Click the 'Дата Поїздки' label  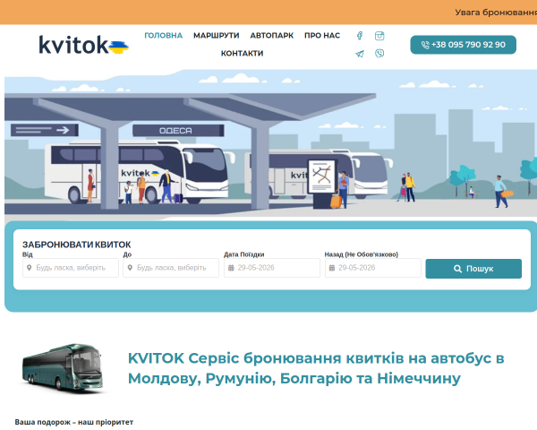pos(243,254)
